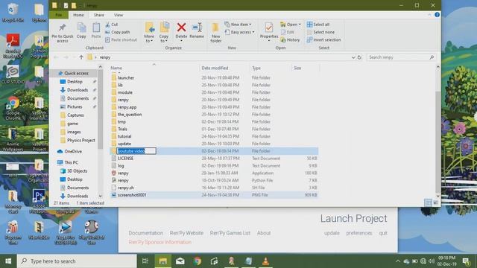The width and height of the screenshot is (477, 268).
Task: Open the Easy access dropdown
Action: click(240, 32)
